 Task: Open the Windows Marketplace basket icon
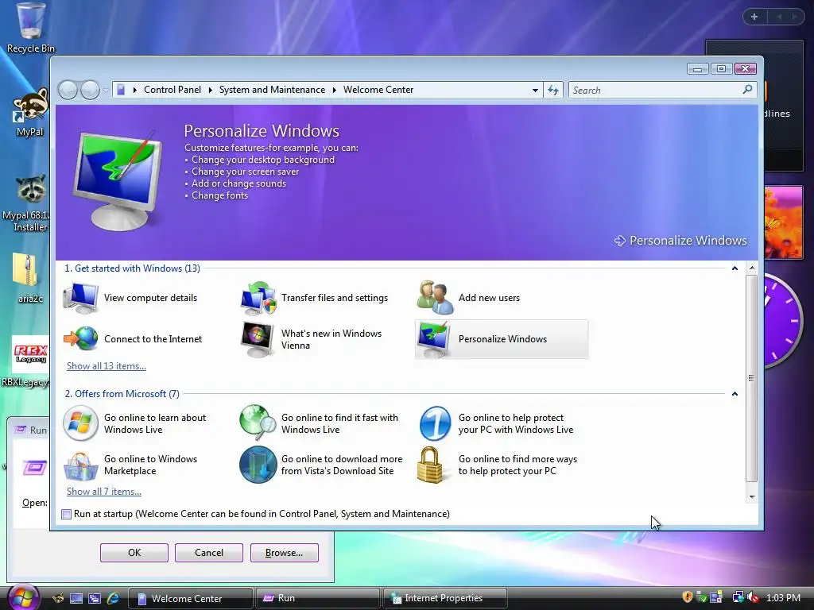[80, 465]
